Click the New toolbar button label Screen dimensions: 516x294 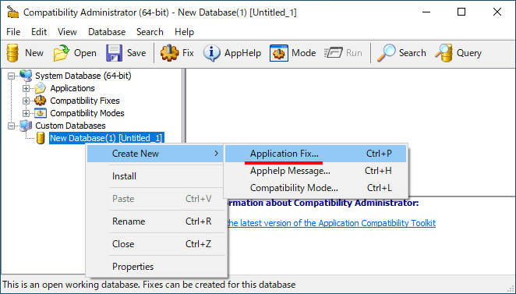pyautogui.click(x=34, y=53)
